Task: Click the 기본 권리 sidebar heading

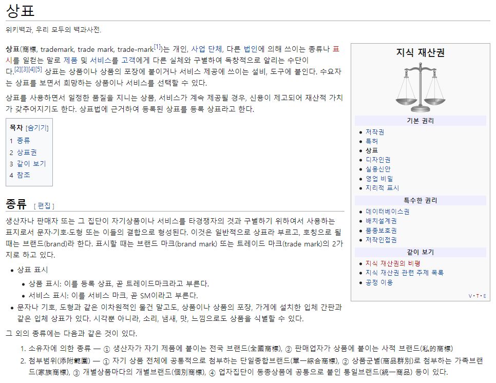Action: [x=421, y=121]
